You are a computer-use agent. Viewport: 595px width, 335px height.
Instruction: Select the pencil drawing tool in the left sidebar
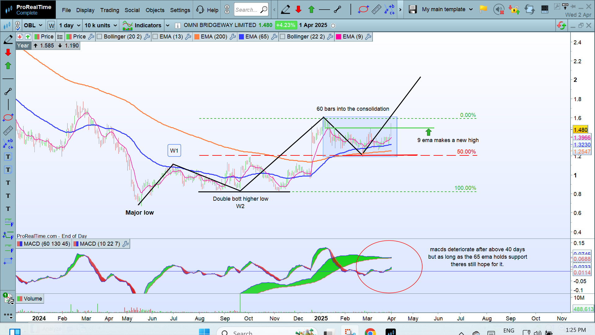coord(8,40)
